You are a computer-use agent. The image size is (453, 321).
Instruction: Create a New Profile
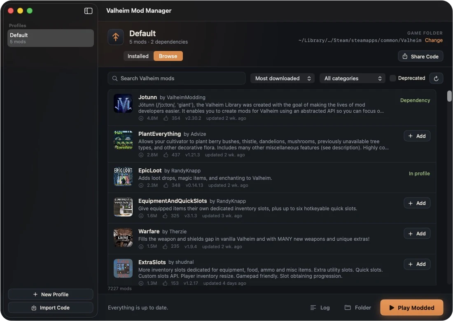(51, 294)
